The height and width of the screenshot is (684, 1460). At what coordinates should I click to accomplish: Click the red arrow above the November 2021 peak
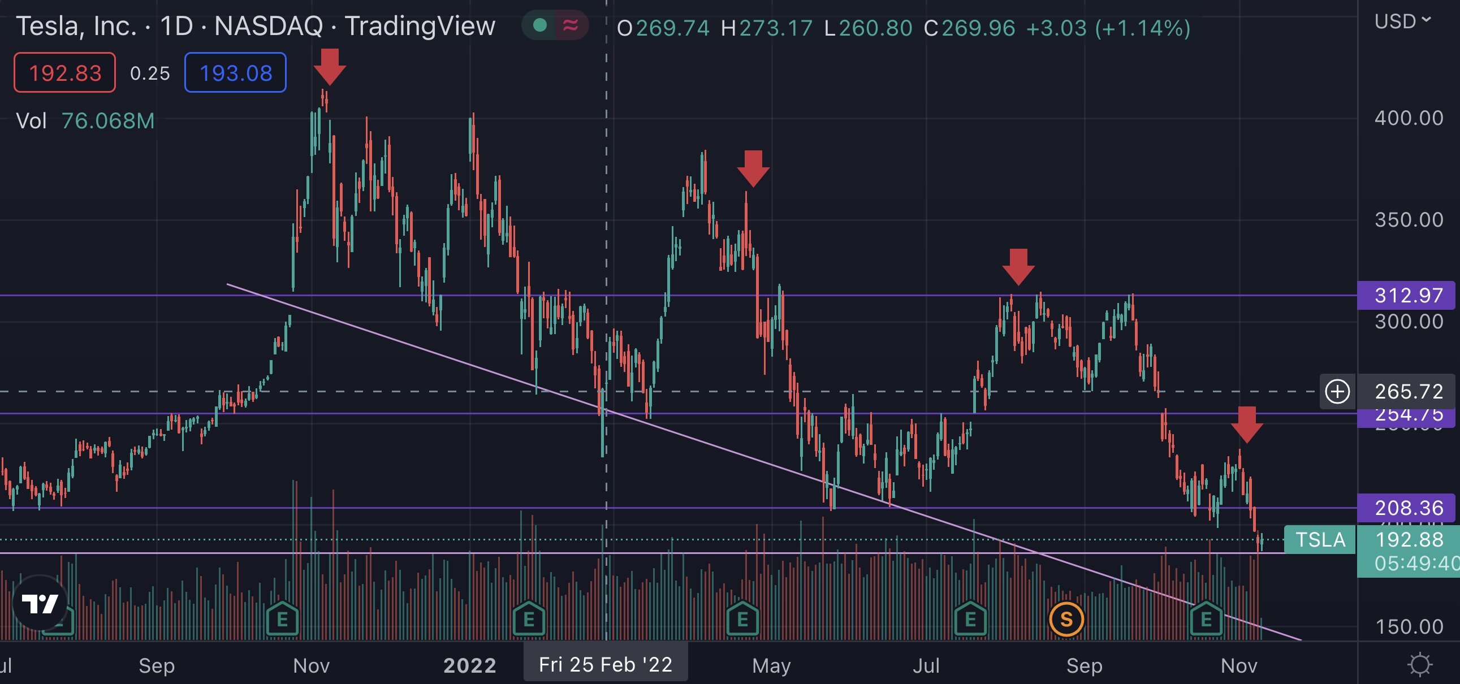pos(329,66)
